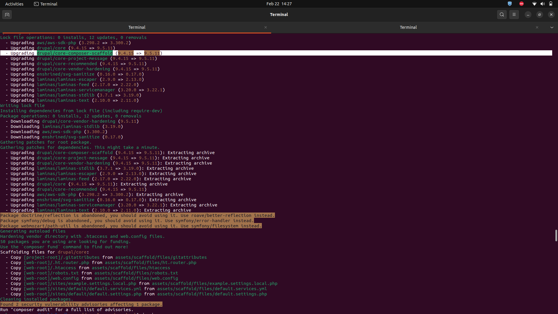This screenshot has width=558, height=314.
Task: Click "Cleaning installed packages." line
Action: (x=37, y=299)
